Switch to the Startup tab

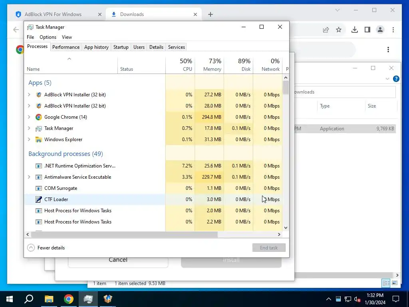pos(121,47)
